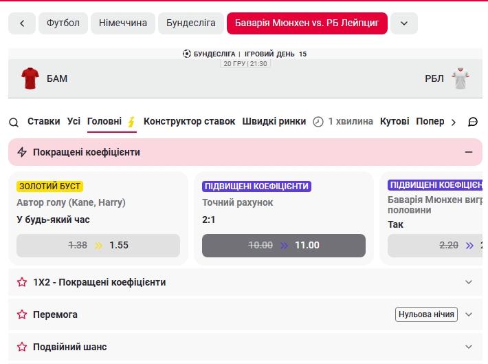The image size is (488, 364).
Task: Select the Kane boosted odds 1.55 button
Action: tap(98, 245)
